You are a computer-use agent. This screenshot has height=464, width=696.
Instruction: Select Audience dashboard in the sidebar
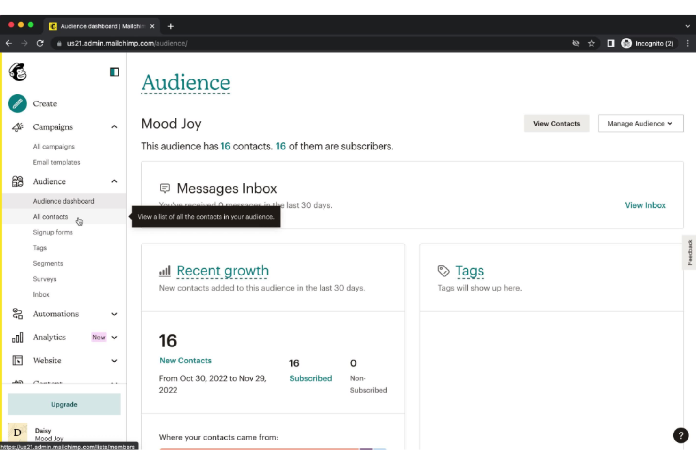coord(63,201)
